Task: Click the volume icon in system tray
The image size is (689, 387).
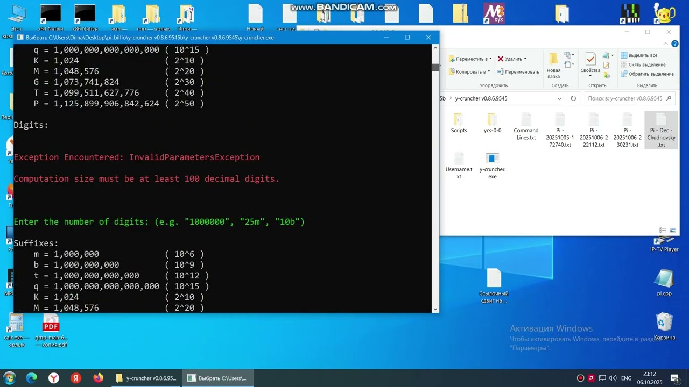Action: click(x=612, y=378)
